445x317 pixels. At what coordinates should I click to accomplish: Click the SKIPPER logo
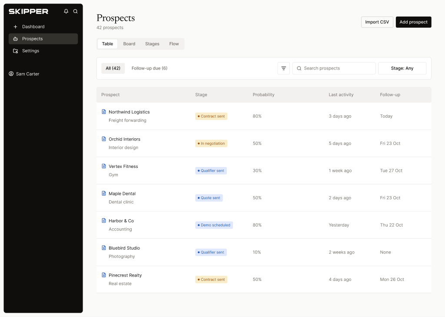click(28, 11)
